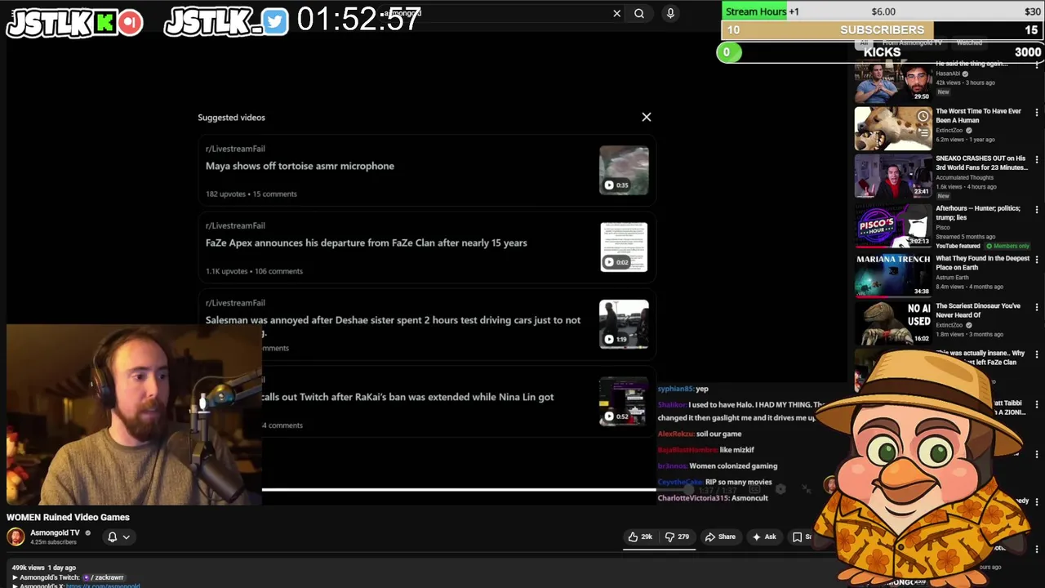Share the video
Viewport: 1045px width, 588px height.
click(720, 537)
